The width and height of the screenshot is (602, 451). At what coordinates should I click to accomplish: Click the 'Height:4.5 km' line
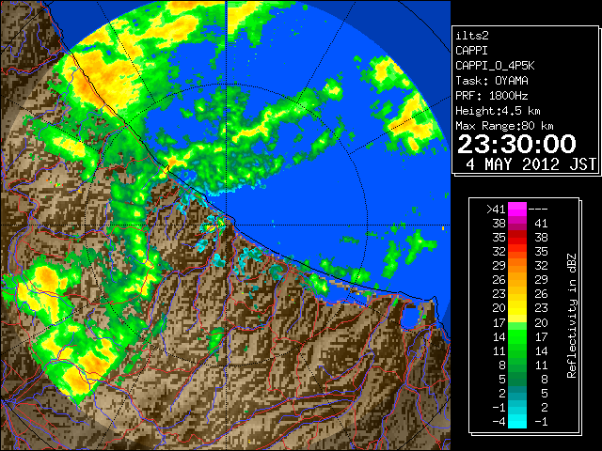click(x=498, y=111)
